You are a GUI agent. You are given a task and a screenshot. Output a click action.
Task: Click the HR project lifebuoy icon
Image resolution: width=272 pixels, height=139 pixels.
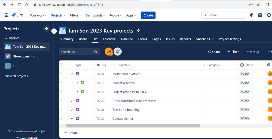[8, 66]
